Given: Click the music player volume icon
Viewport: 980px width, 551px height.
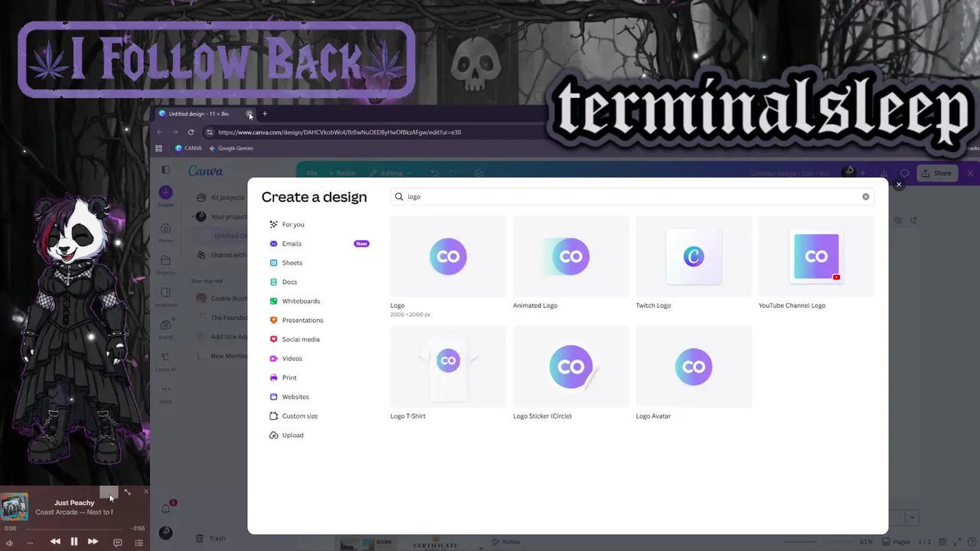Looking at the screenshot, I should [x=9, y=543].
